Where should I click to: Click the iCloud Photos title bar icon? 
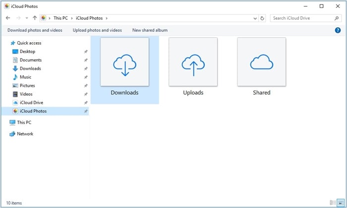pos(7,6)
